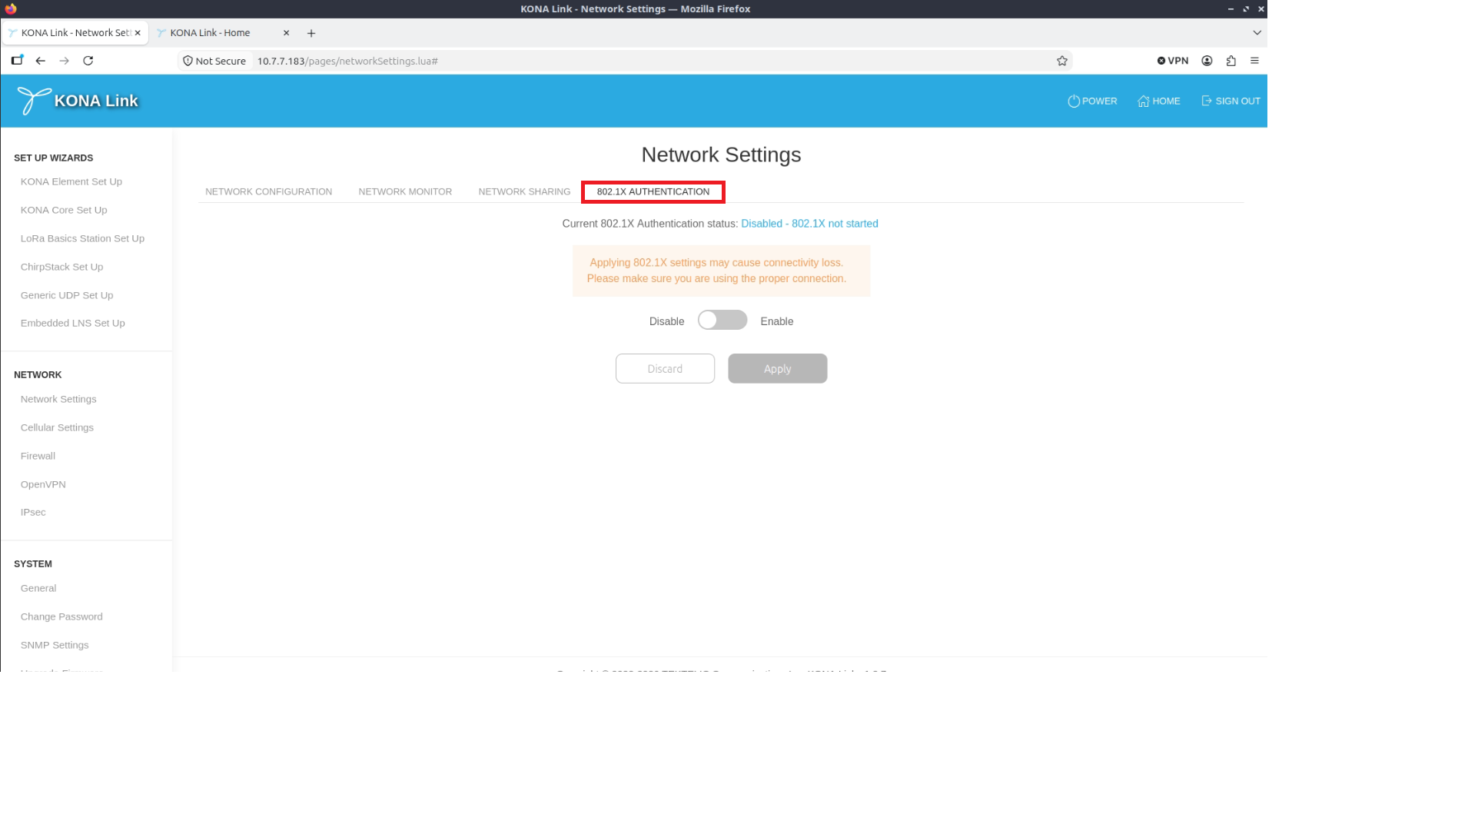Viewport: 1468px width, 824px height.
Task: Open KONA Element Set Up wizard
Action: (x=71, y=181)
